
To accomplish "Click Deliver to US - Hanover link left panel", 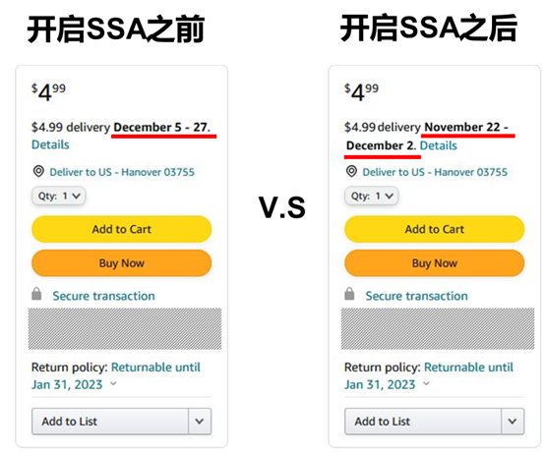I will click(x=122, y=172).
